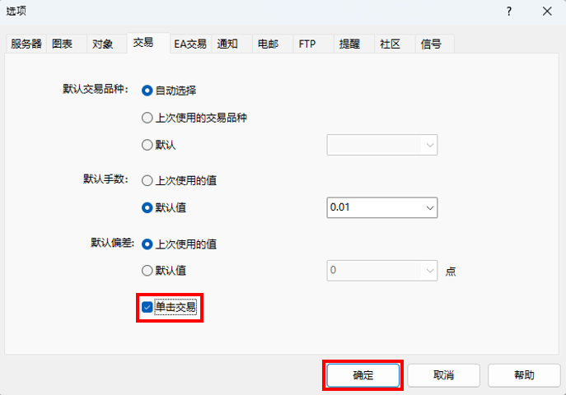Open the 通知 tab
The width and height of the screenshot is (566, 395).
pyautogui.click(x=228, y=44)
